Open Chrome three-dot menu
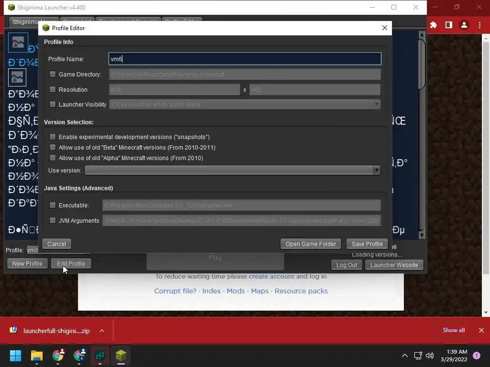 tap(479, 25)
